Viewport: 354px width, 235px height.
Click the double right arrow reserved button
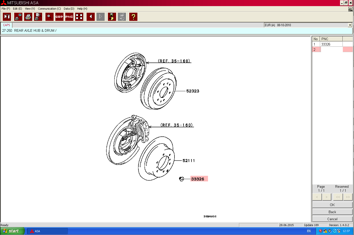pos(348,197)
